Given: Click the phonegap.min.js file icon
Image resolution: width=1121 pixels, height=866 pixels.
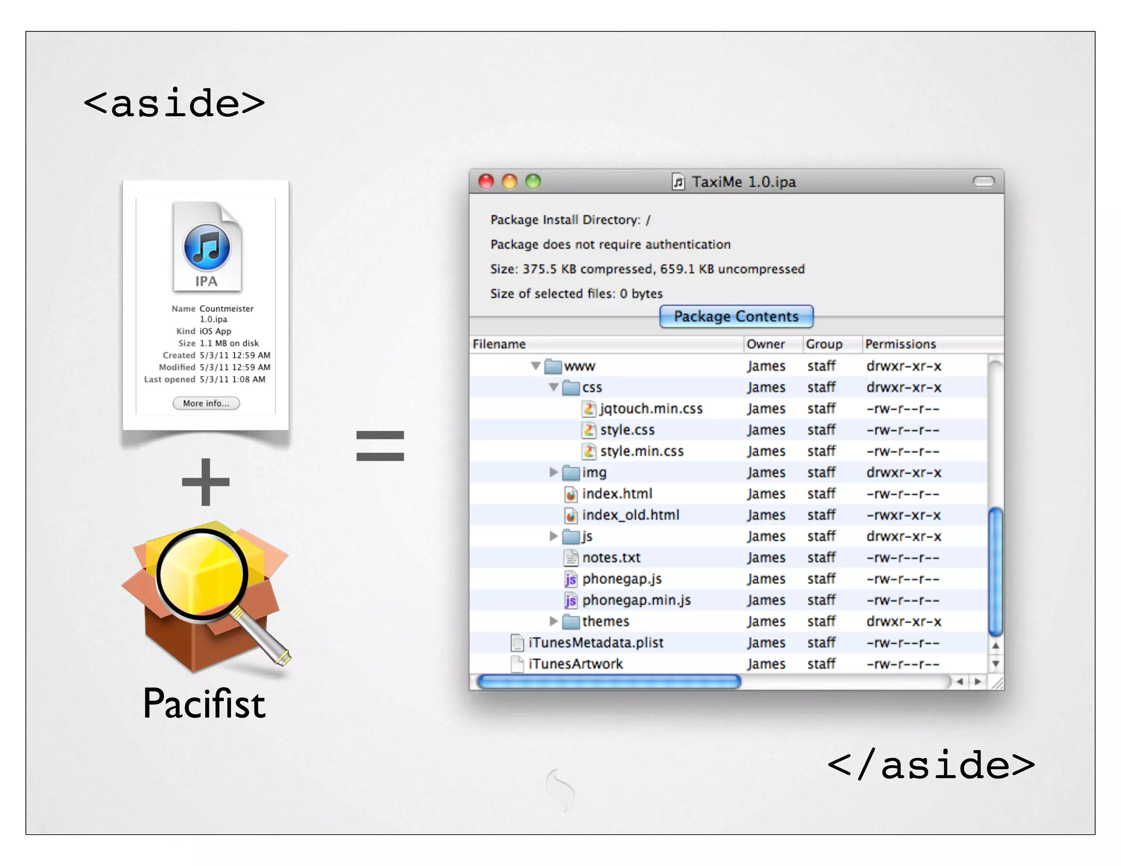Looking at the screenshot, I should (x=571, y=601).
